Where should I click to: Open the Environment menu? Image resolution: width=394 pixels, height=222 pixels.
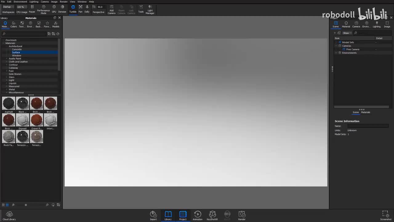tap(20, 2)
